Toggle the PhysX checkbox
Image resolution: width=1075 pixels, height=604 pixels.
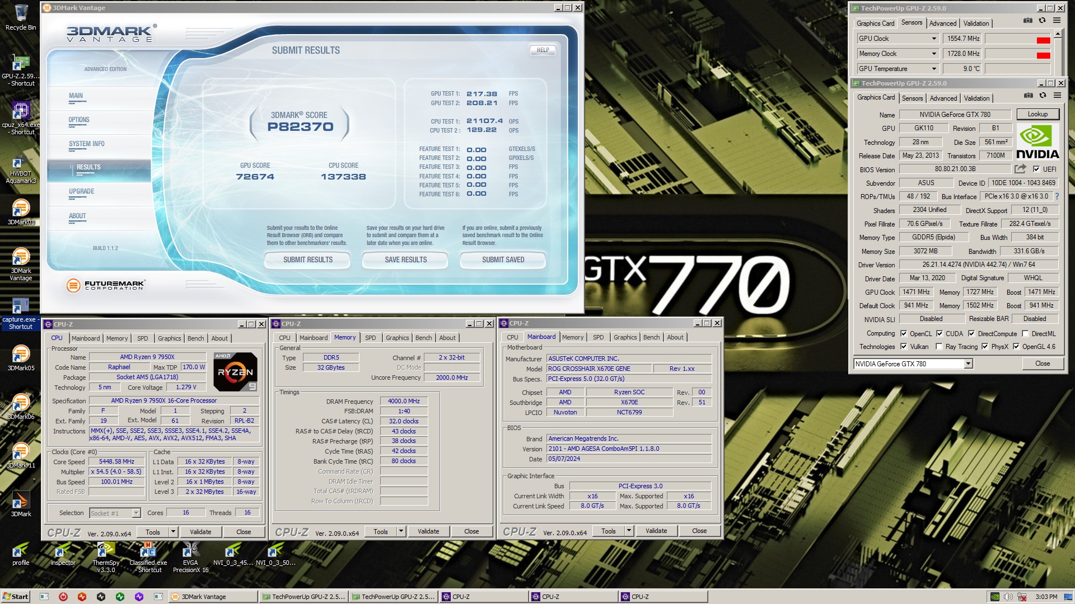(985, 347)
